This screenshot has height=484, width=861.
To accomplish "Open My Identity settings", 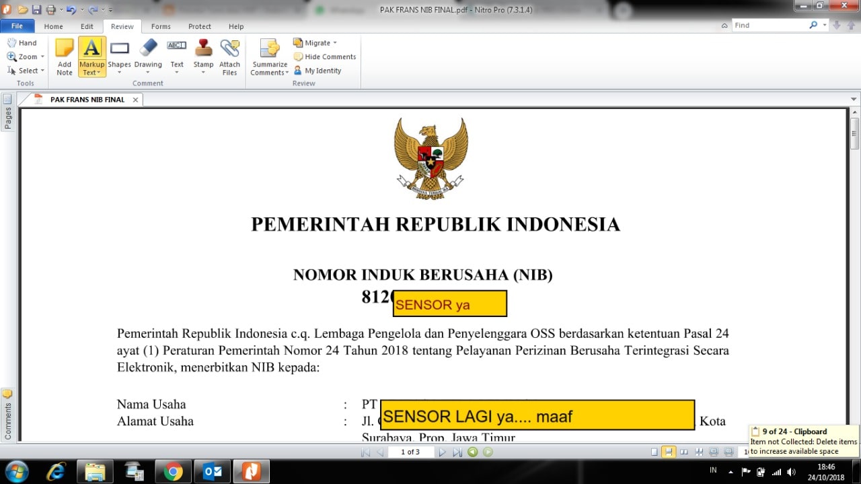I will [317, 71].
